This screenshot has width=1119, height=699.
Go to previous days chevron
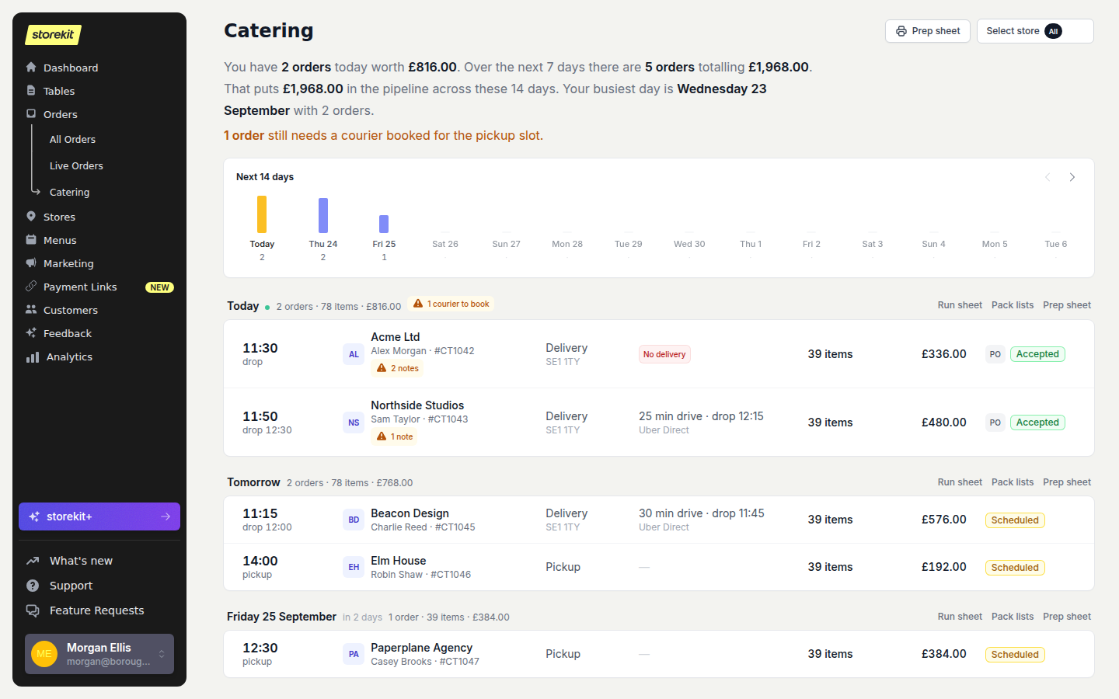(1048, 177)
